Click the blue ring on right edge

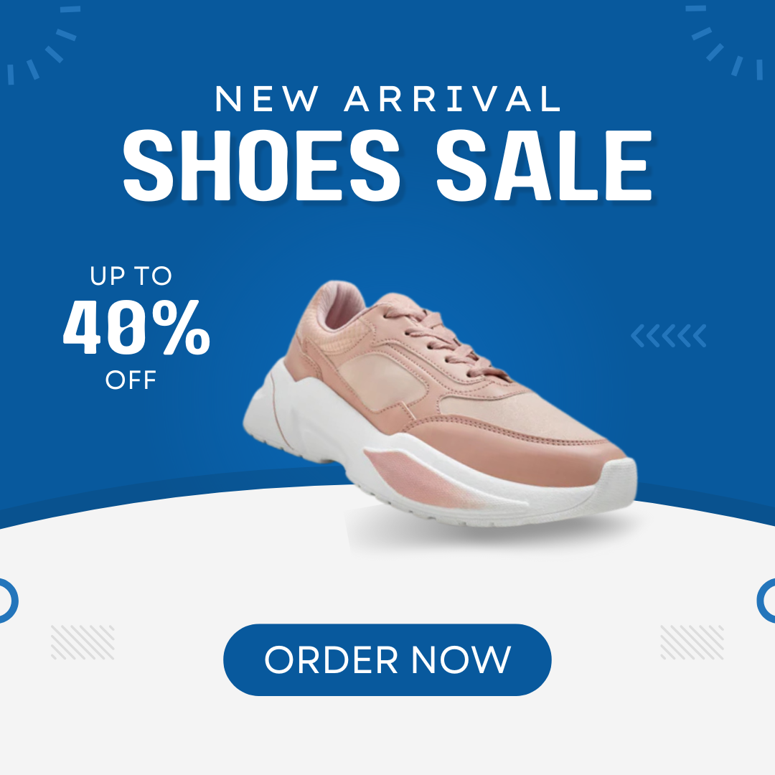point(766,601)
